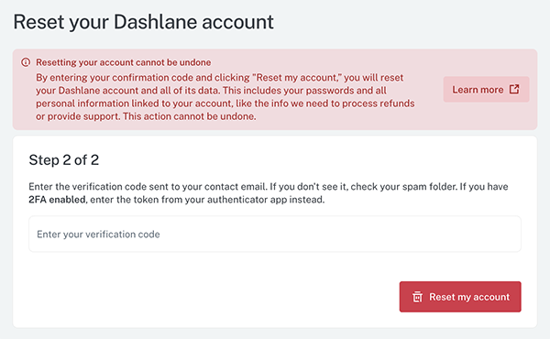550x339 pixels.
Task: Click the 'Learn more' label text
Action: tap(478, 90)
